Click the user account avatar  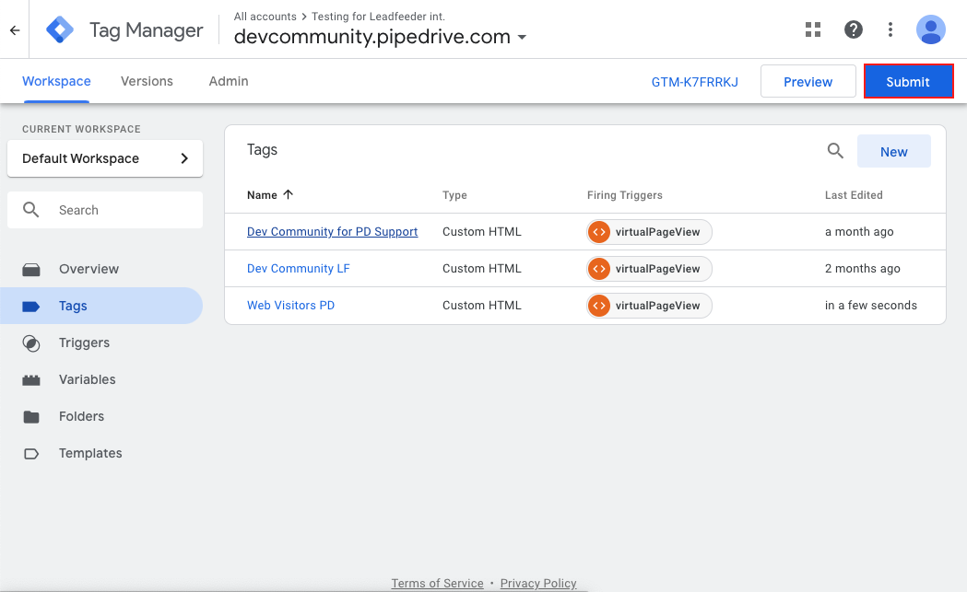click(x=931, y=29)
